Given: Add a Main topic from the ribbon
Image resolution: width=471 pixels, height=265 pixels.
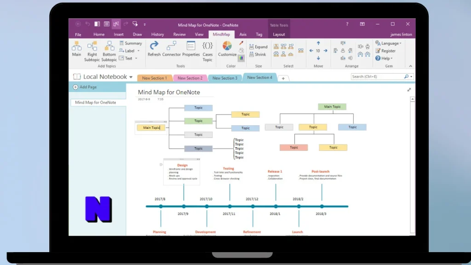Looking at the screenshot, I should (76, 49).
